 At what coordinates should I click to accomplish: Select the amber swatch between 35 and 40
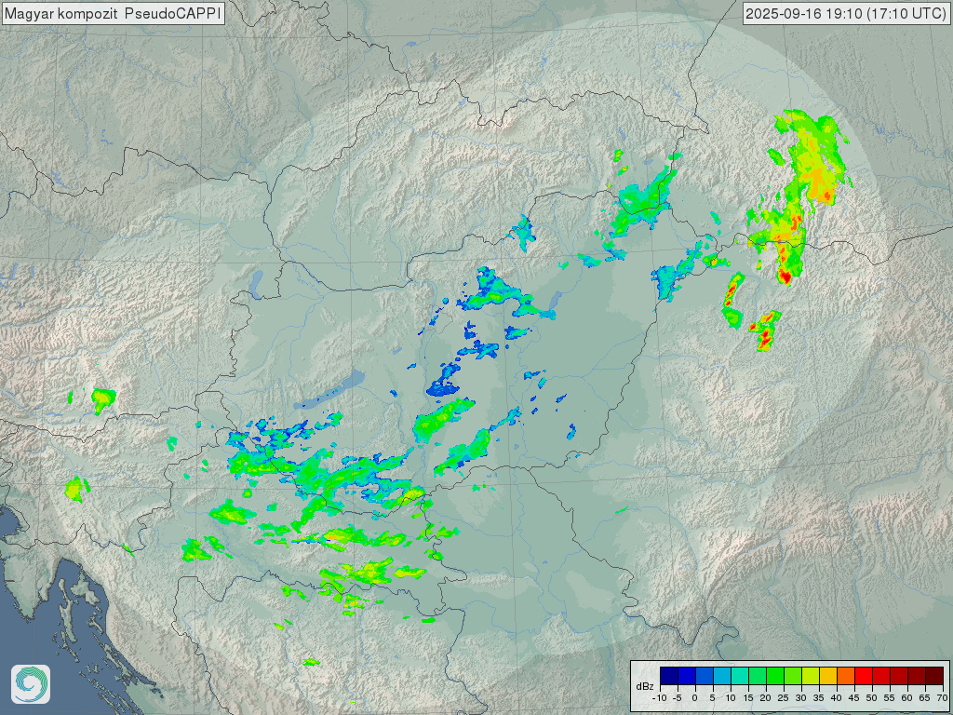tap(828, 676)
